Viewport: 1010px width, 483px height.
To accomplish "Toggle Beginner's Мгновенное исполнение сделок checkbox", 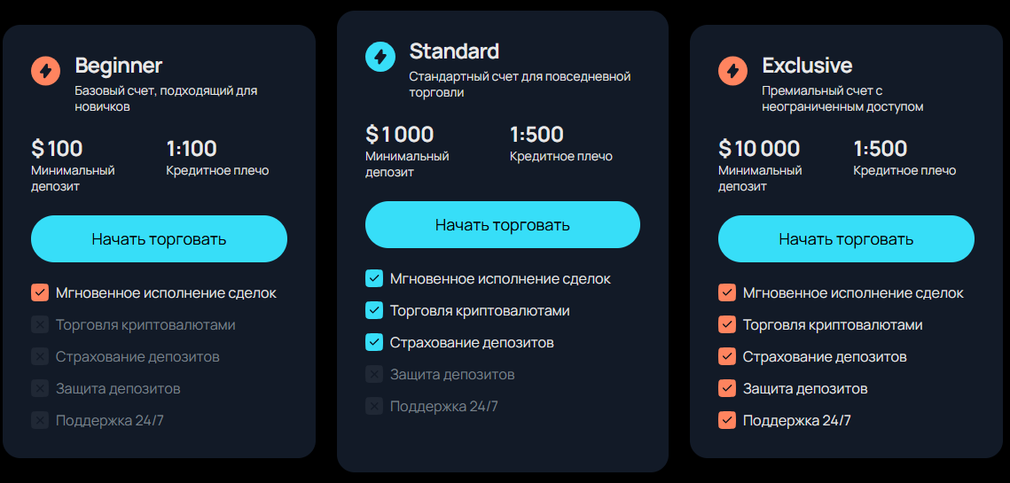I will 40,292.
